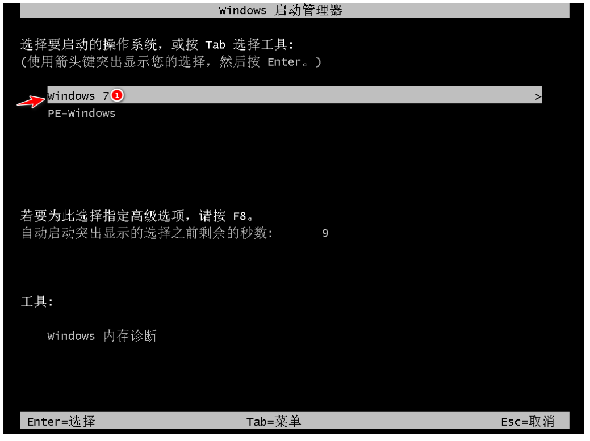The width and height of the screenshot is (590, 441).
Task: Select the PE-Windows boot entry
Action: (81, 113)
